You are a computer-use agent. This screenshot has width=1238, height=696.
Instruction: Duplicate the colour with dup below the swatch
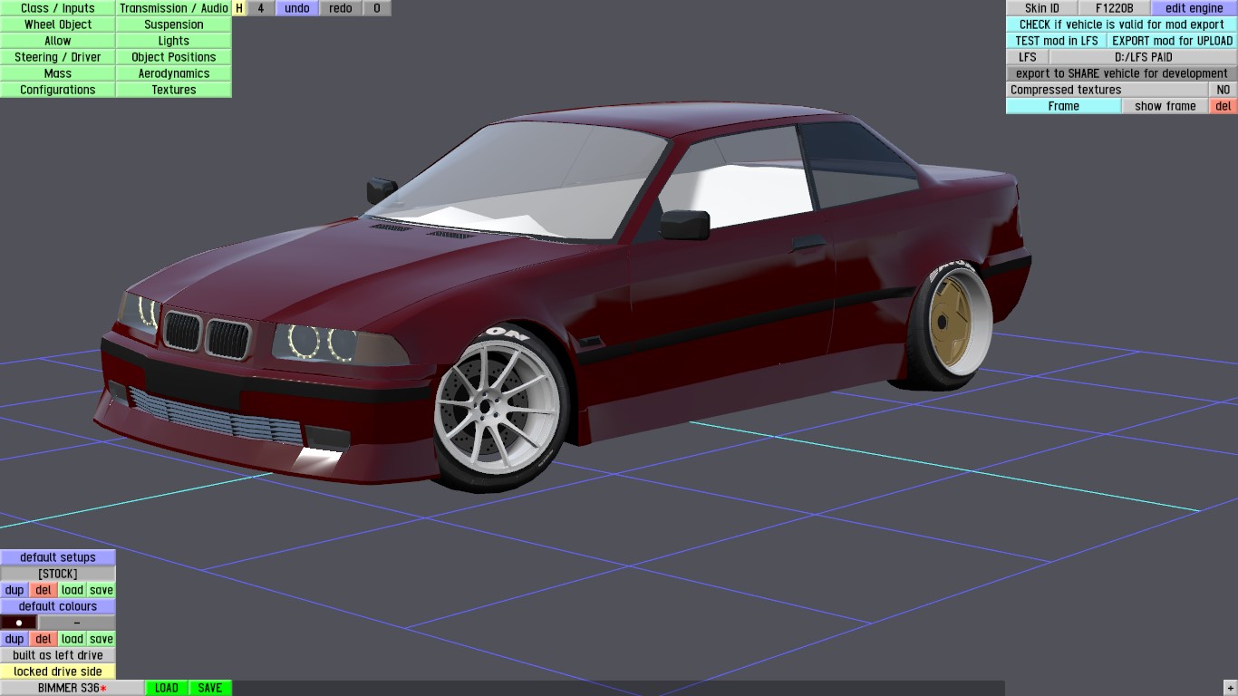[15, 639]
